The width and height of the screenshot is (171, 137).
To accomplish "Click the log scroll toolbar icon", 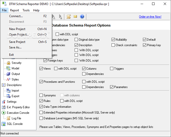I will click(69, 17).
